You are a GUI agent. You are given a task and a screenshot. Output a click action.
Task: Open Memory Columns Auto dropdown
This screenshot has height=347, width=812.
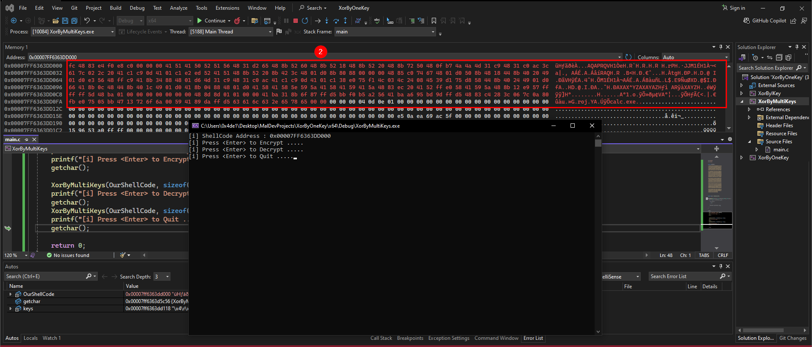click(x=695, y=57)
